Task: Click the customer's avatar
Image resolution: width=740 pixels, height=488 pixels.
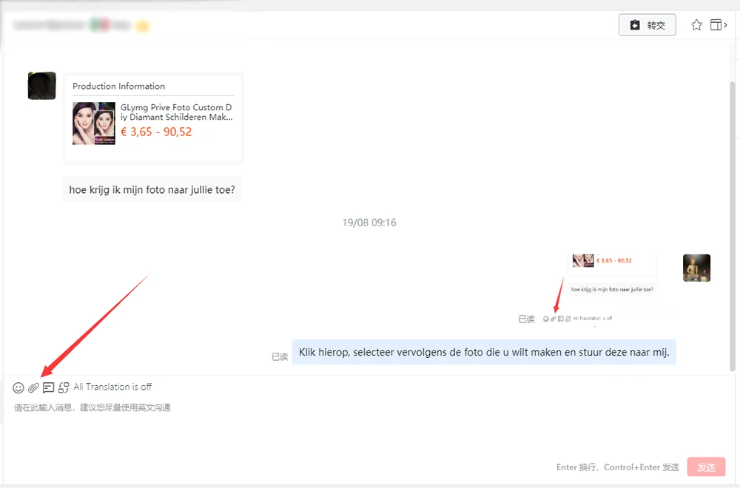Action: (42, 86)
